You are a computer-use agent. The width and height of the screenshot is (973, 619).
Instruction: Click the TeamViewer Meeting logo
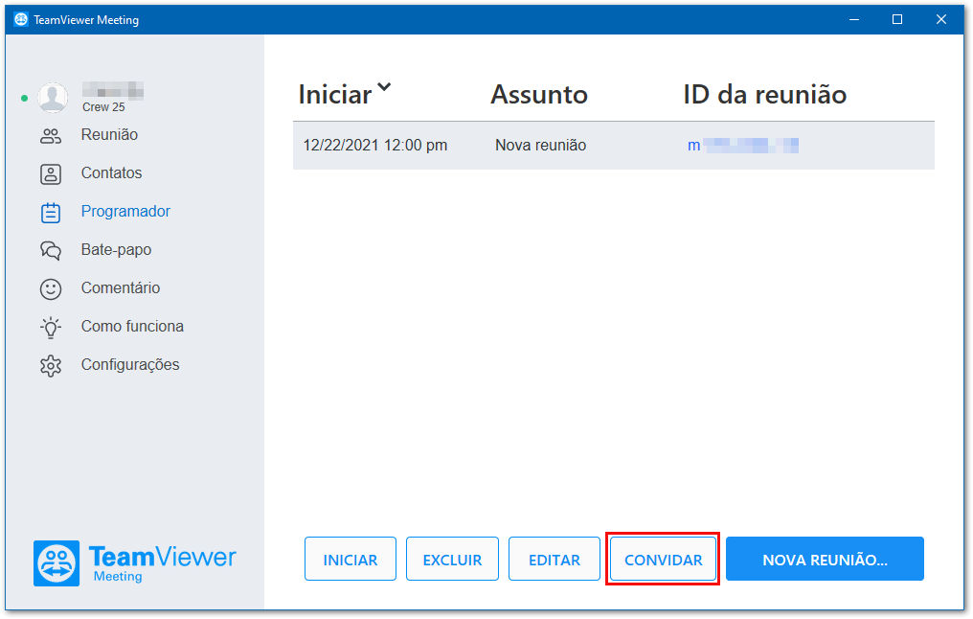pos(135,563)
